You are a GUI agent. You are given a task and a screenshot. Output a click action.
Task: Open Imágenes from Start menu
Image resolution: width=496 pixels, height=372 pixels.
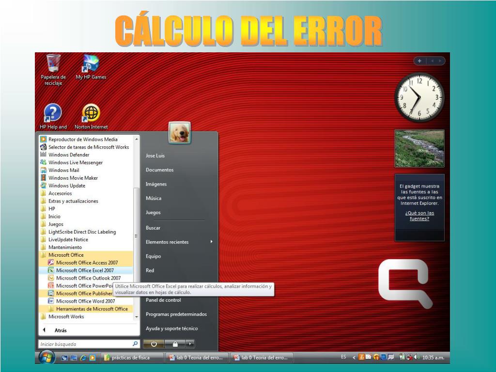pyautogui.click(x=156, y=184)
